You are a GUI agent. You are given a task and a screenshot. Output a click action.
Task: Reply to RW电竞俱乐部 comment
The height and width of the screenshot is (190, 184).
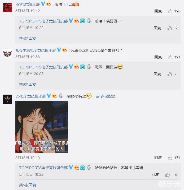coord(158,11)
